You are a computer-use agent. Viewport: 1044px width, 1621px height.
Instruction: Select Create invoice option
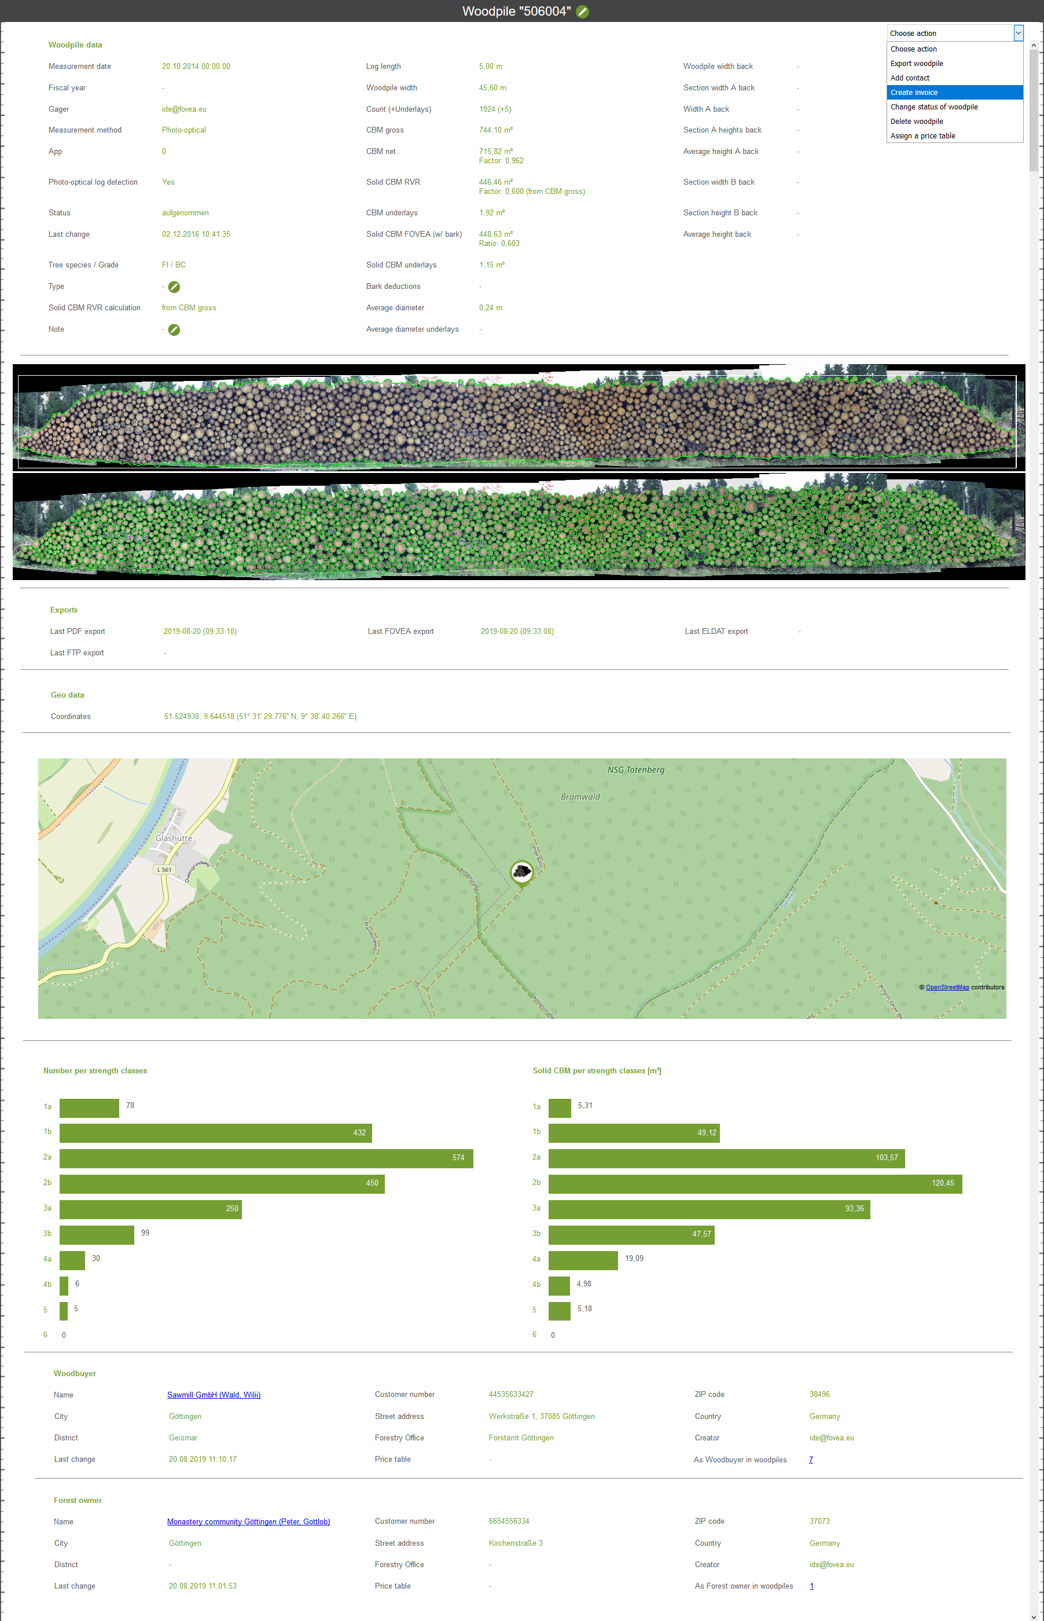click(914, 92)
